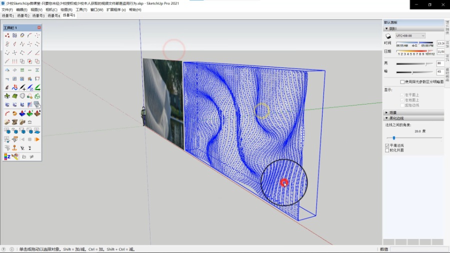The image size is (450, 253).
Task: Collapse the 阴影 panel section
Action: click(x=413, y=28)
